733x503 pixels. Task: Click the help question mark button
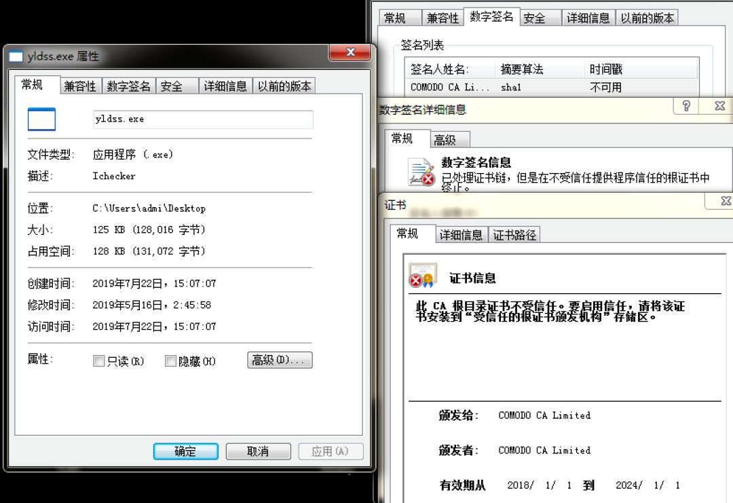click(686, 106)
